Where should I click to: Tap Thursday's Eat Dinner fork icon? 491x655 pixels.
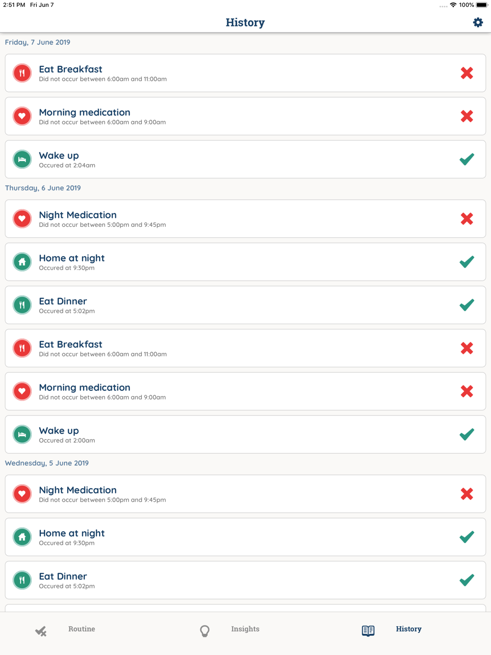tap(22, 305)
